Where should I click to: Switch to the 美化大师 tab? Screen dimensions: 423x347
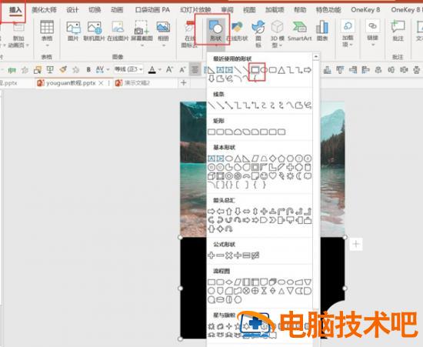tap(44, 10)
